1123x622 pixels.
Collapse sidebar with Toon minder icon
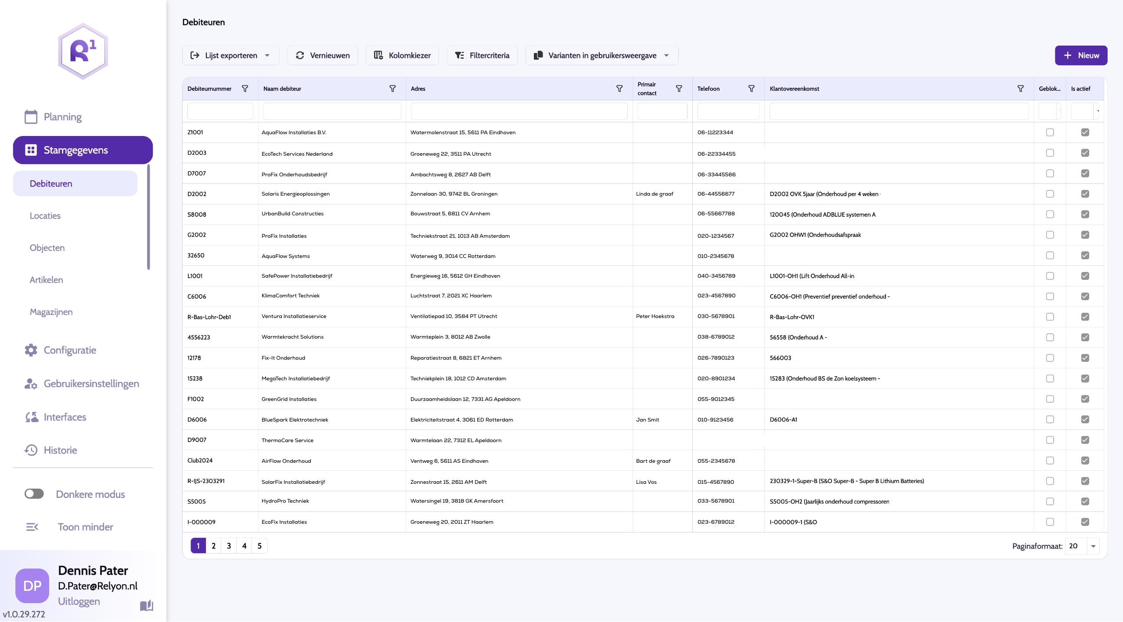point(32,527)
